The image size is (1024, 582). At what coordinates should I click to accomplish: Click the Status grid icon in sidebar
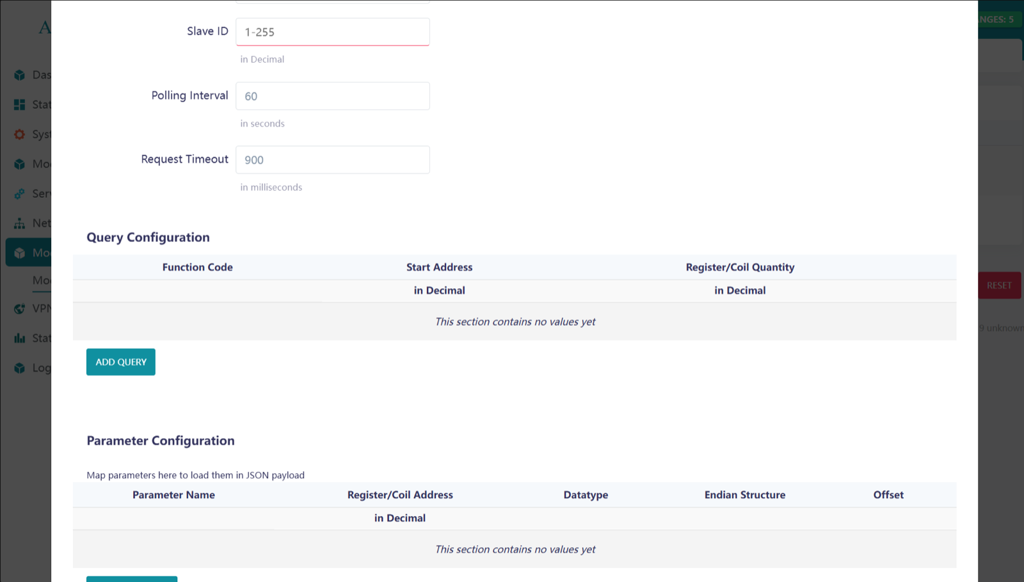pos(20,104)
